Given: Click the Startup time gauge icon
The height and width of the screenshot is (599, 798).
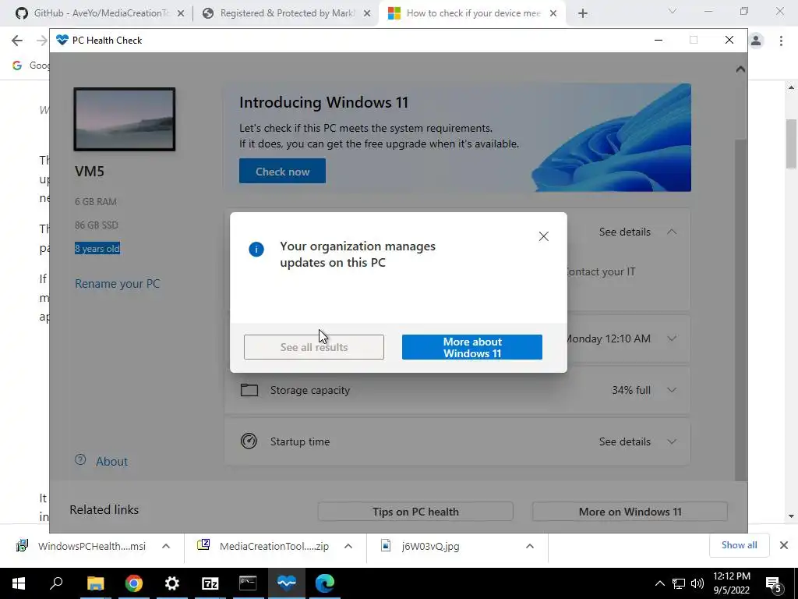Looking at the screenshot, I should (x=249, y=441).
